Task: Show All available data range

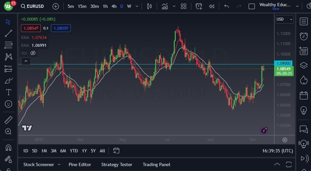Action: point(102,151)
